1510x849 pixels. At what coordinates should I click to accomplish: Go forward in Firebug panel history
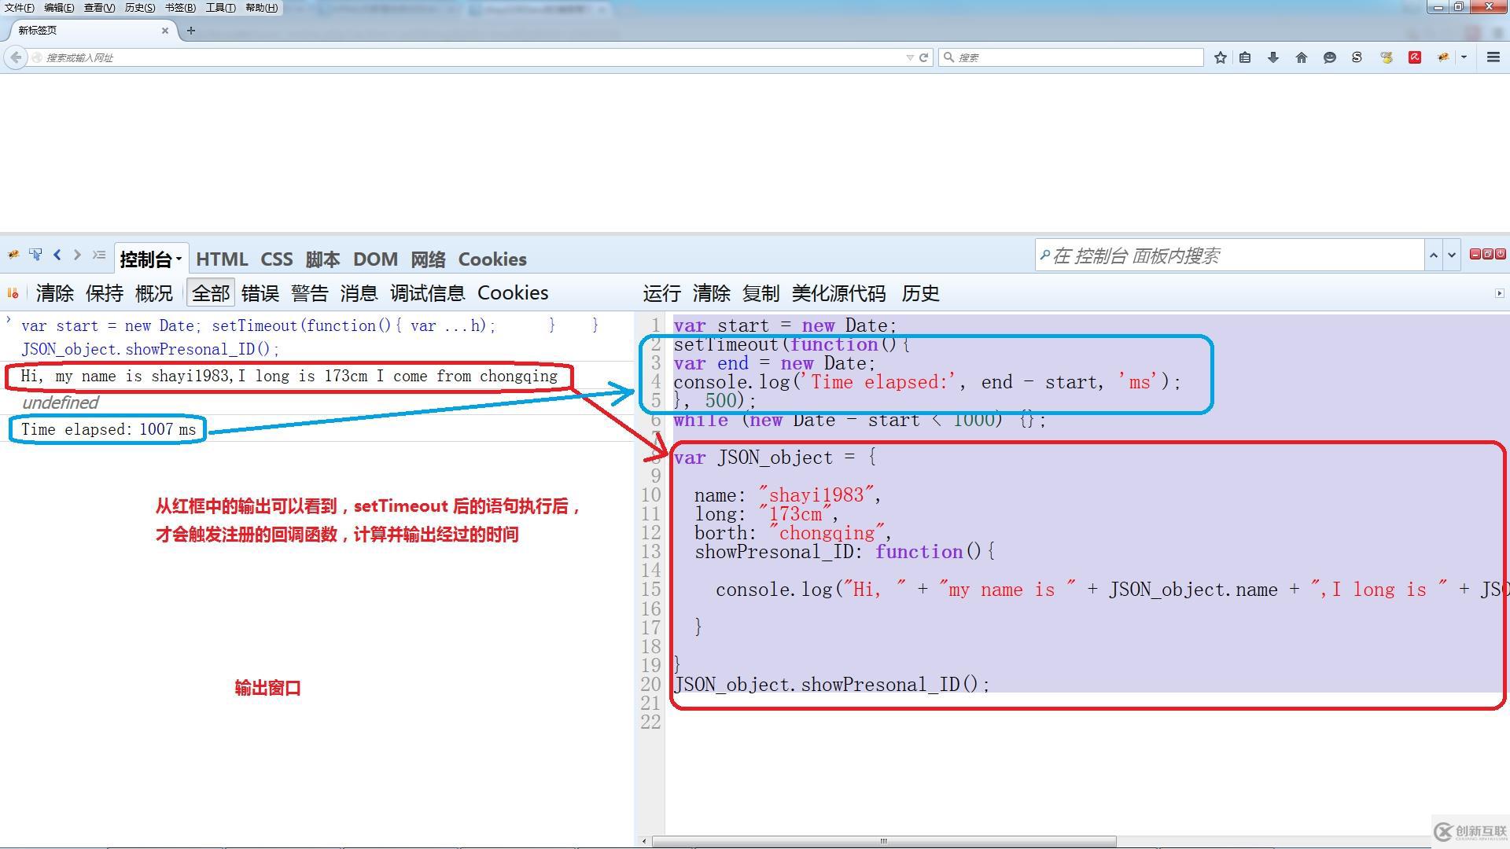[x=77, y=255]
